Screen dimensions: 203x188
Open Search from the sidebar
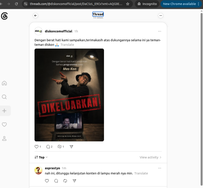coord(4,97)
